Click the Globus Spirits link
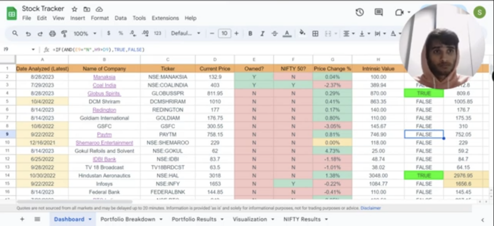 point(104,93)
